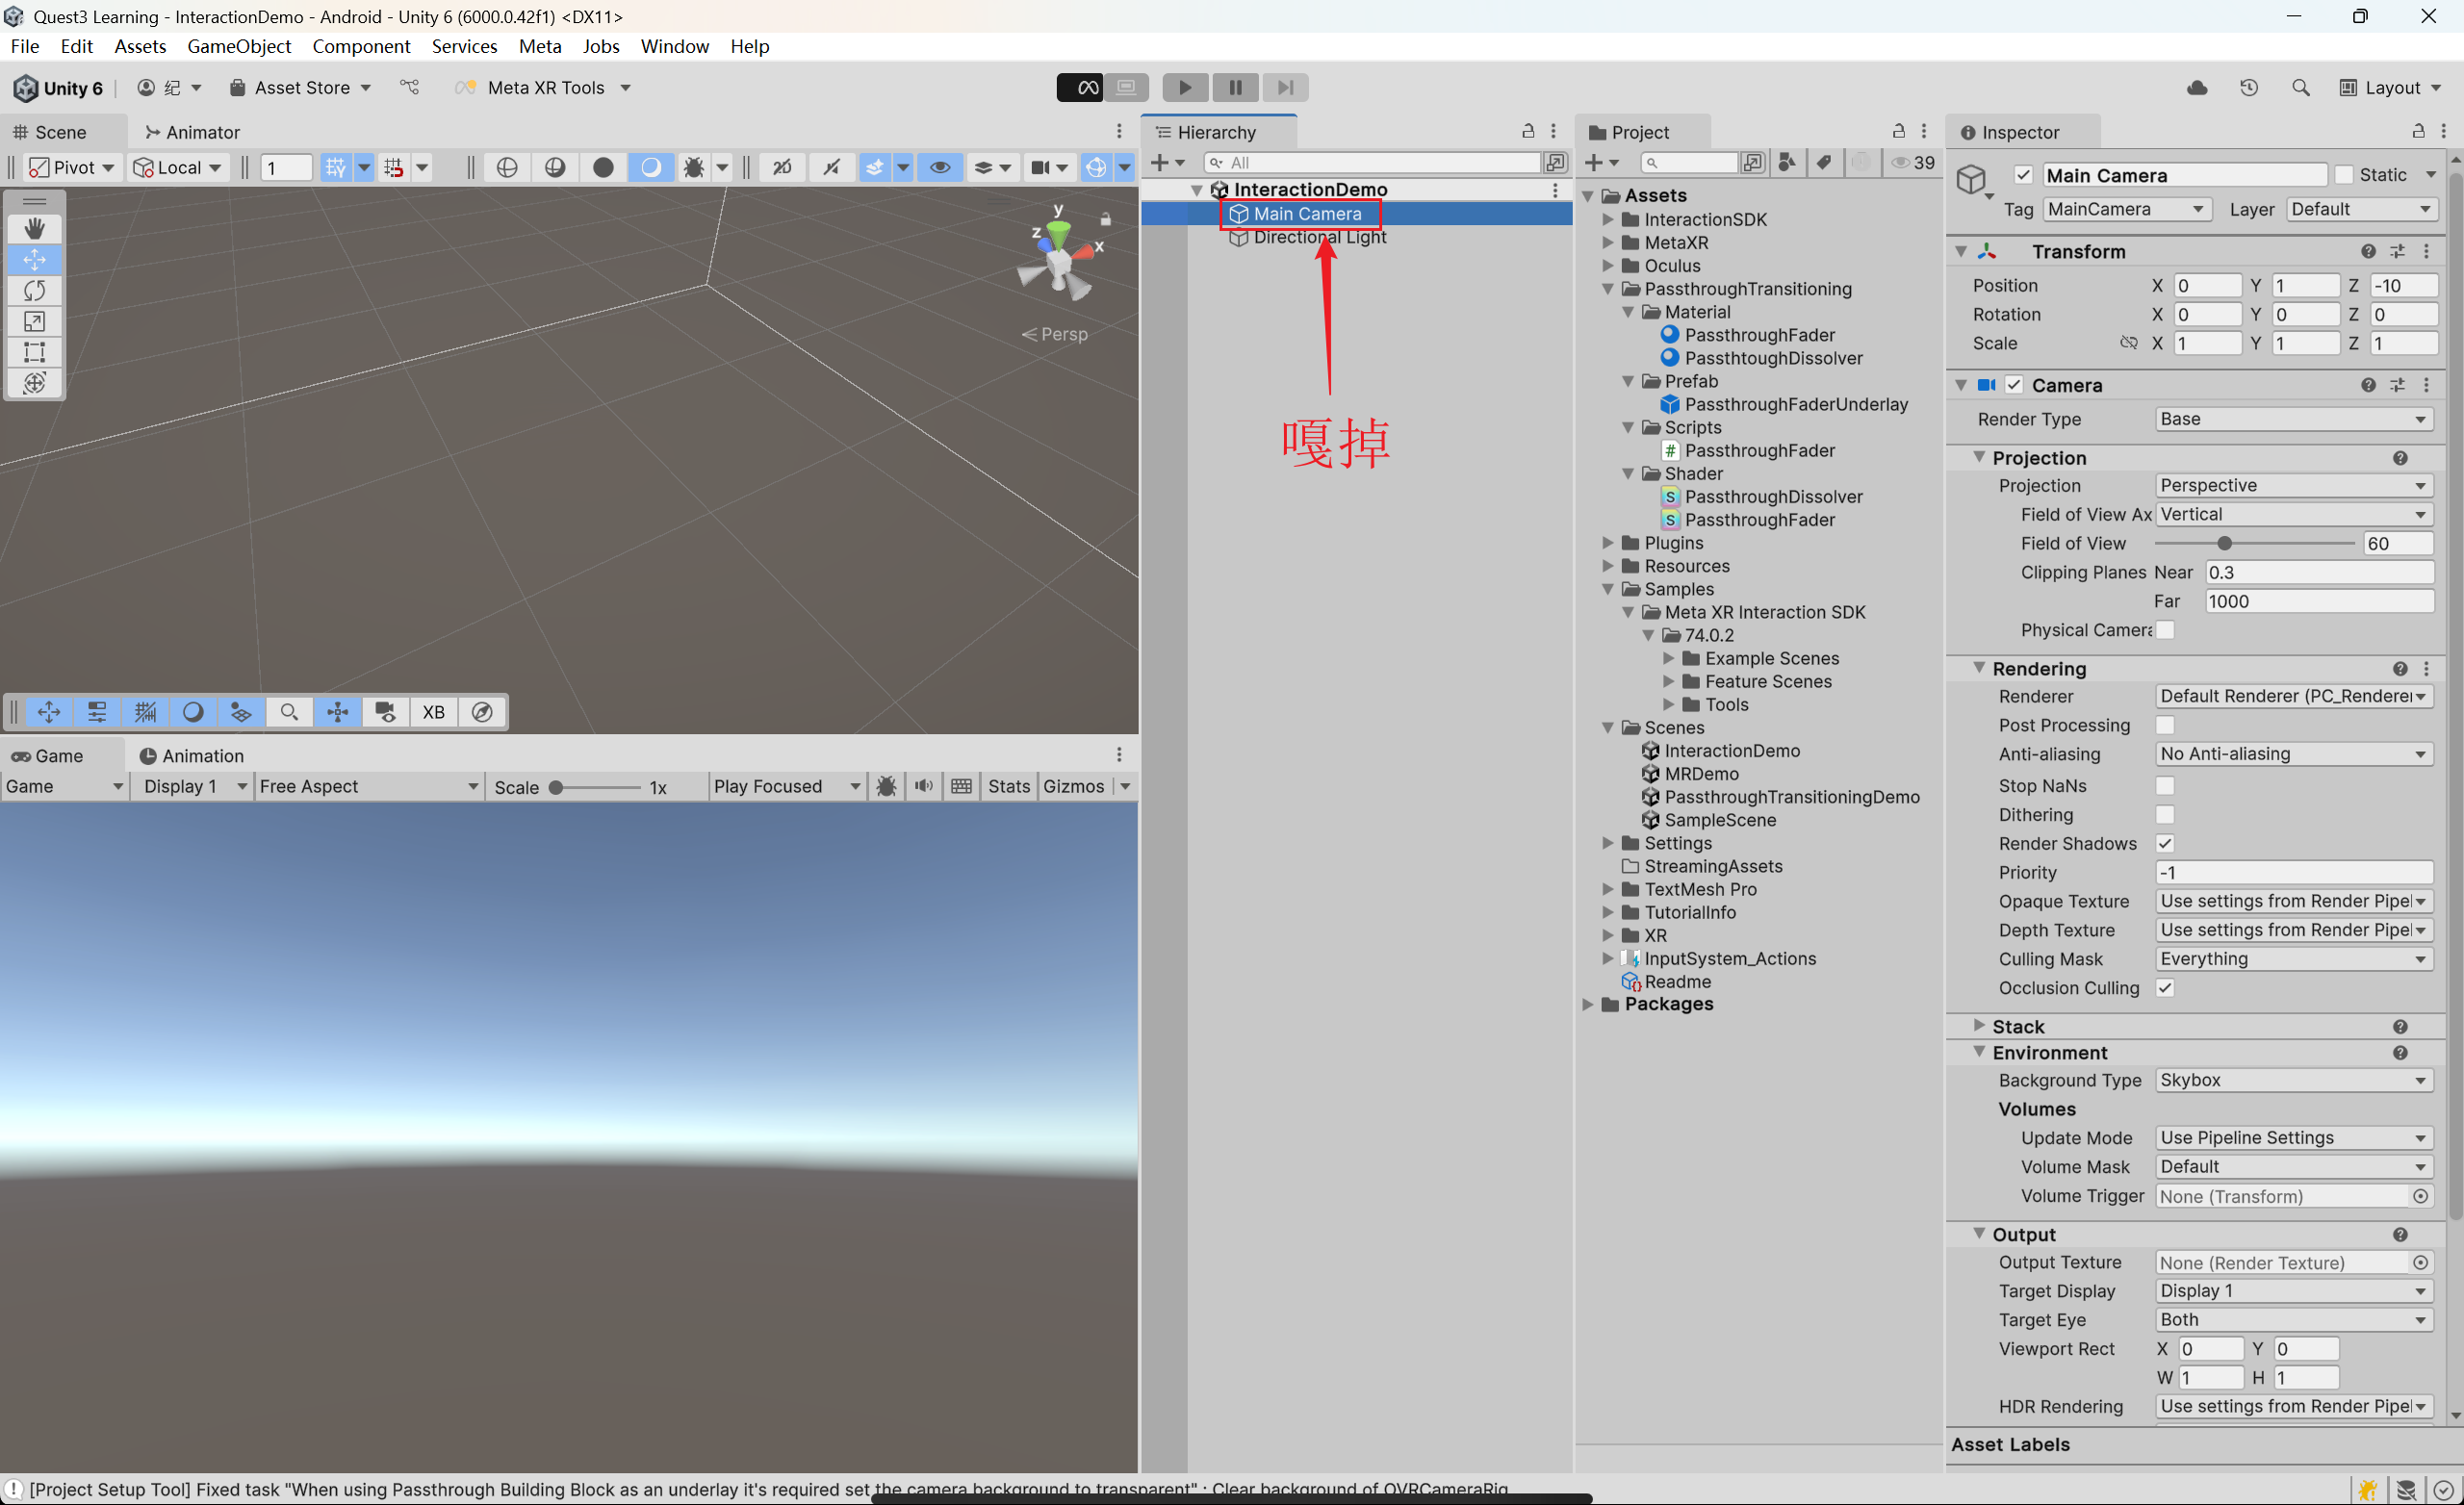Image resolution: width=2464 pixels, height=1505 pixels.
Task: Expand the Plugins folder
Action: [x=1608, y=543]
